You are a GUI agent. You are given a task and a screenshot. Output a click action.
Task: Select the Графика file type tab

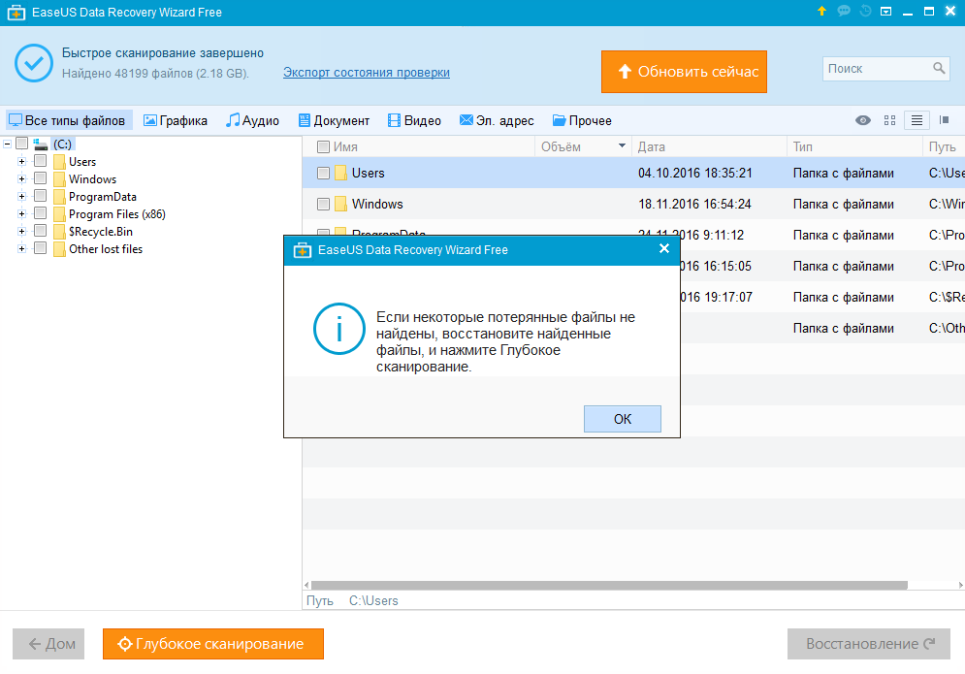coord(176,121)
